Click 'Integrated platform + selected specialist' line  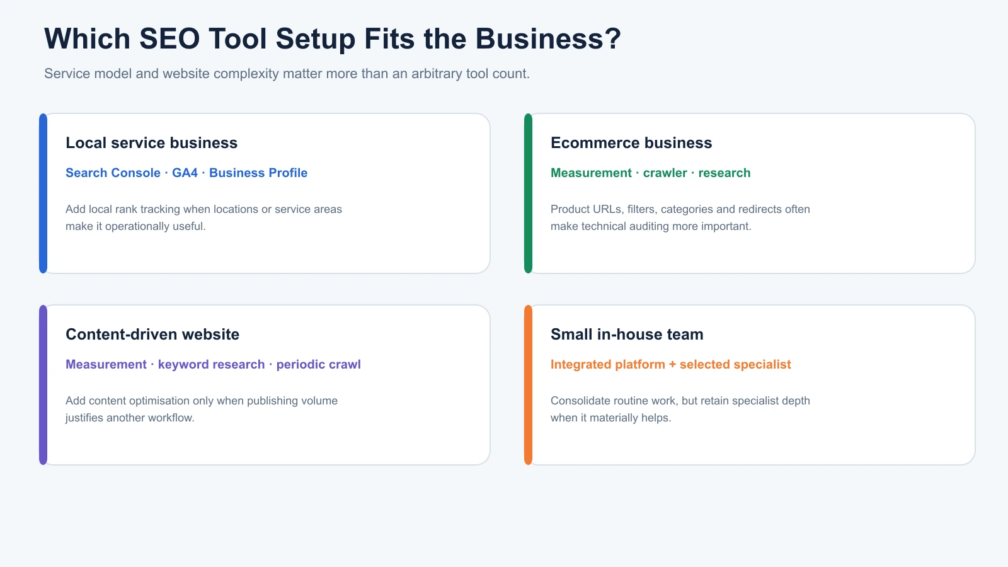[671, 364]
